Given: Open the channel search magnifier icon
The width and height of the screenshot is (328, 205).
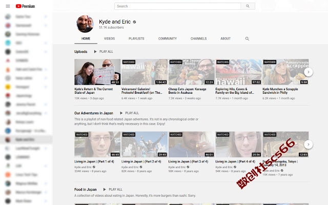Looking at the screenshot, I should coord(247,39).
